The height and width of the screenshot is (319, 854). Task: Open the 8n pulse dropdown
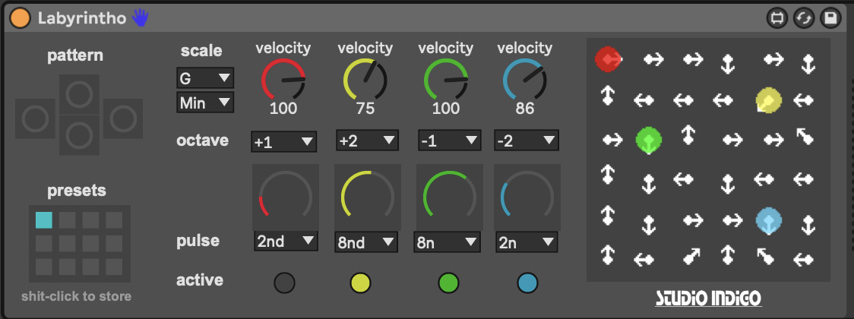(x=447, y=242)
